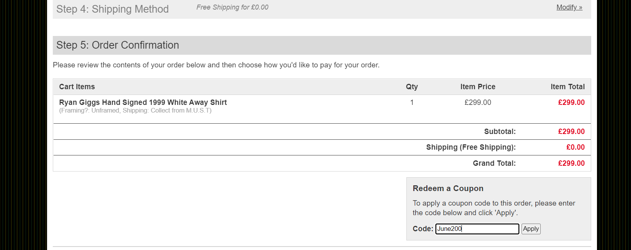Click the Modify link for Shipping Method
Viewport: 631px width, 250px height.
[x=569, y=7]
